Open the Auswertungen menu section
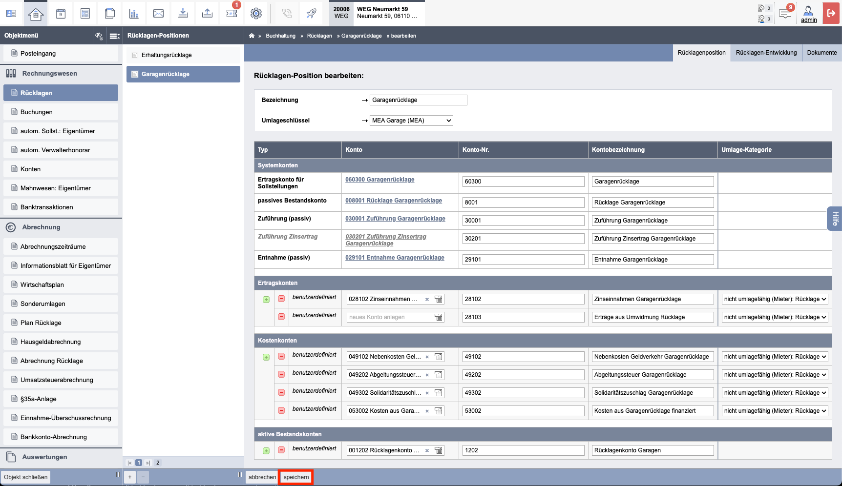 point(61,457)
